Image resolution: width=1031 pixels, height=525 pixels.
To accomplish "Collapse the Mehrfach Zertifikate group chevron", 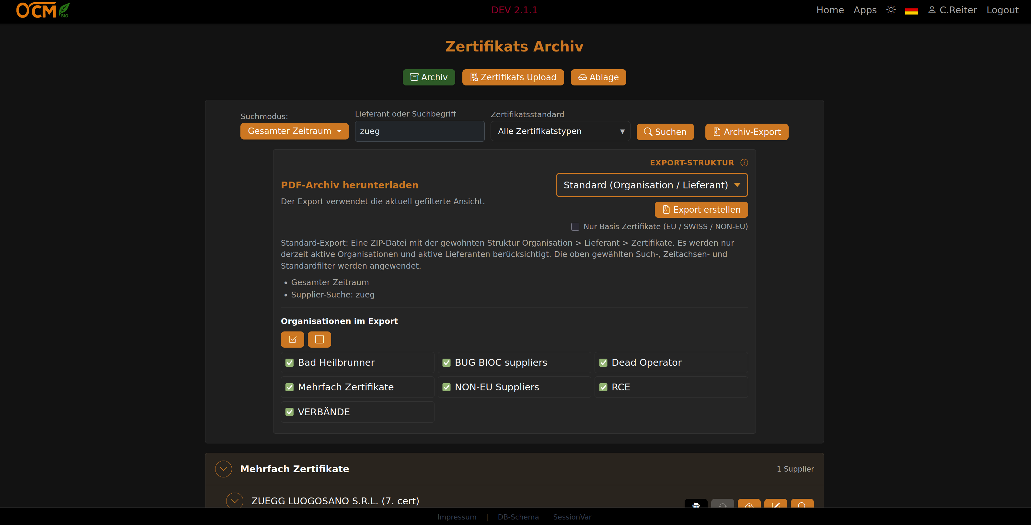I will (223, 469).
